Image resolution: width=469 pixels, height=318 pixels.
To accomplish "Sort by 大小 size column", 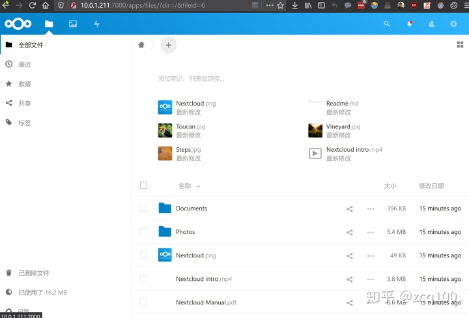I will coord(390,186).
